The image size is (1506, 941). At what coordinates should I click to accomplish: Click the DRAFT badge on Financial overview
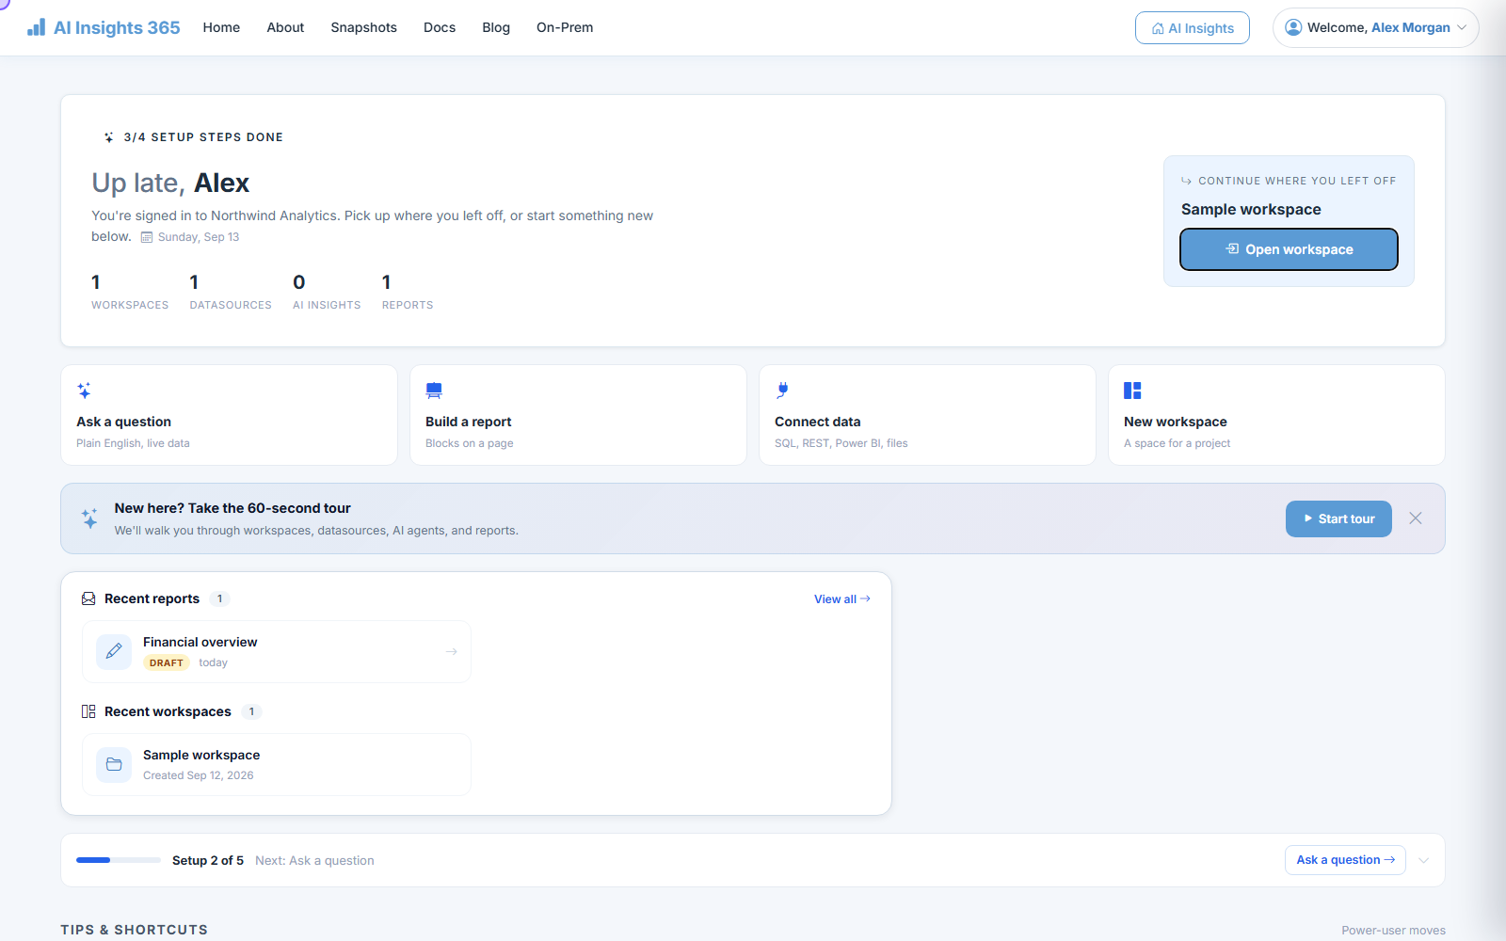point(167,663)
